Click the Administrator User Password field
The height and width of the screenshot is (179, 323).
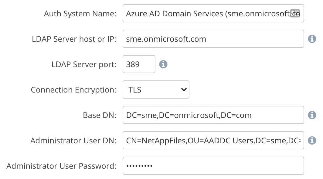tap(212, 165)
